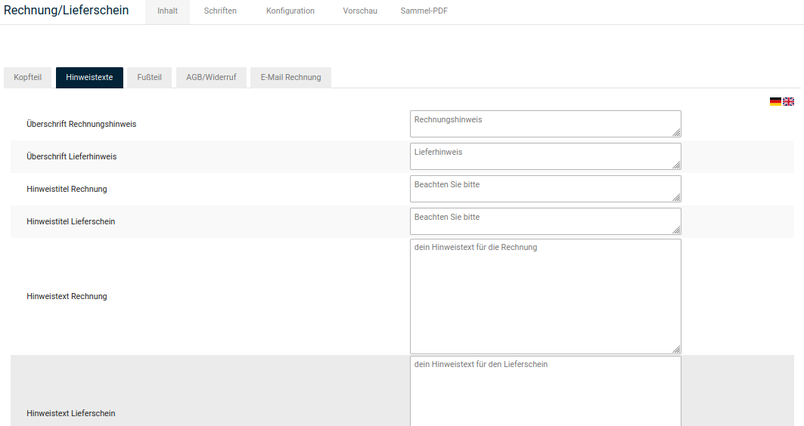
Task: Click into the Hinweistext Rechnung textarea
Action: [545, 296]
